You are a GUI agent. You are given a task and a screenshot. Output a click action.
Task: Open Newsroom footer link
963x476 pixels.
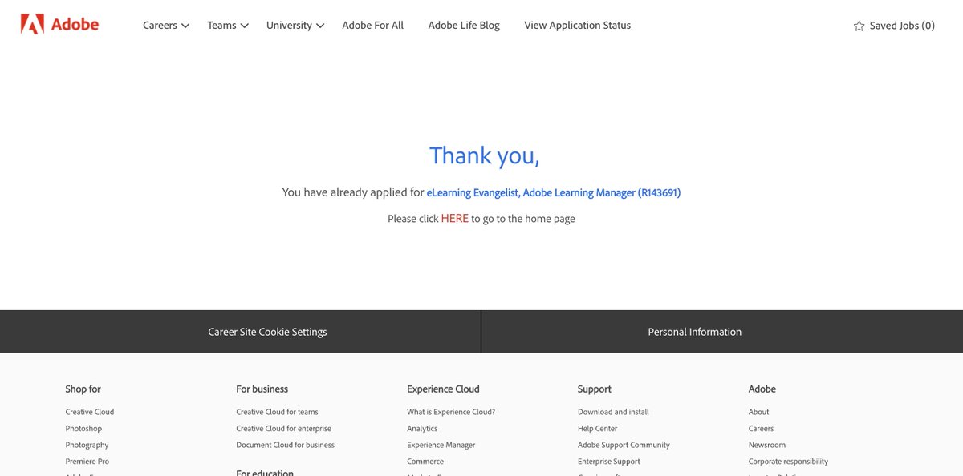click(767, 445)
